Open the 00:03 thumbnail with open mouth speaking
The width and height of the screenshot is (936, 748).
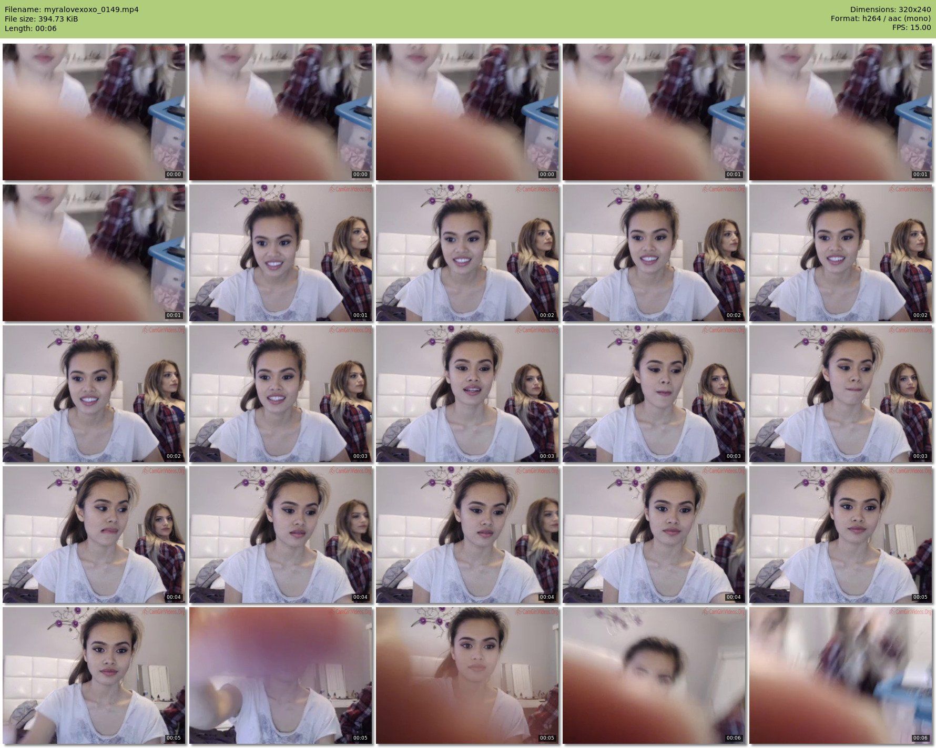tap(467, 394)
